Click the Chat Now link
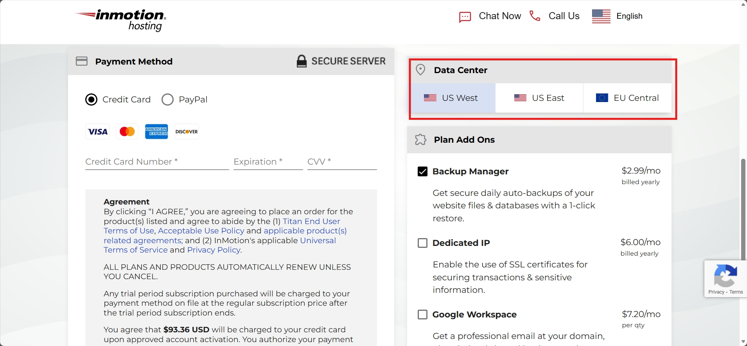 pos(500,16)
